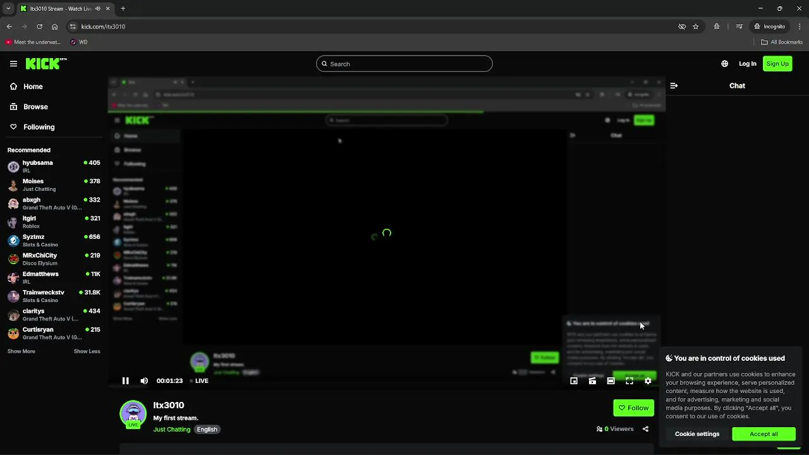Open Syztmz recommended channel

pos(54,240)
